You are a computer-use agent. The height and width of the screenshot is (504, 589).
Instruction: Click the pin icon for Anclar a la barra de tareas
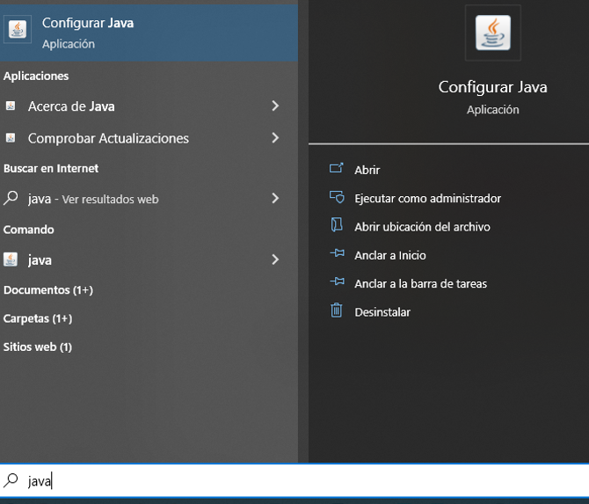(x=337, y=281)
